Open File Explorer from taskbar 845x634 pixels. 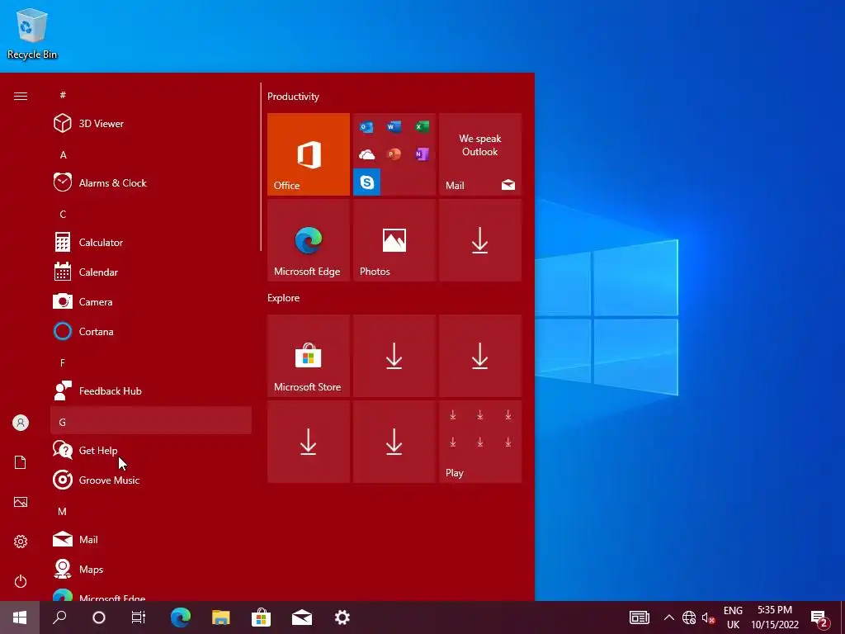pyautogui.click(x=221, y=617)
